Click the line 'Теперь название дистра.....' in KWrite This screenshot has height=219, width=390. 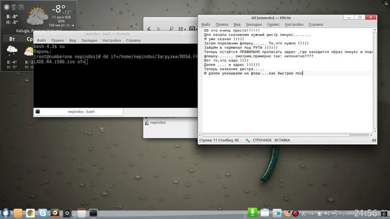point(234,69)
